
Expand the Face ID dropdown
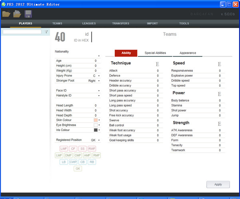[x=99, y=91]
